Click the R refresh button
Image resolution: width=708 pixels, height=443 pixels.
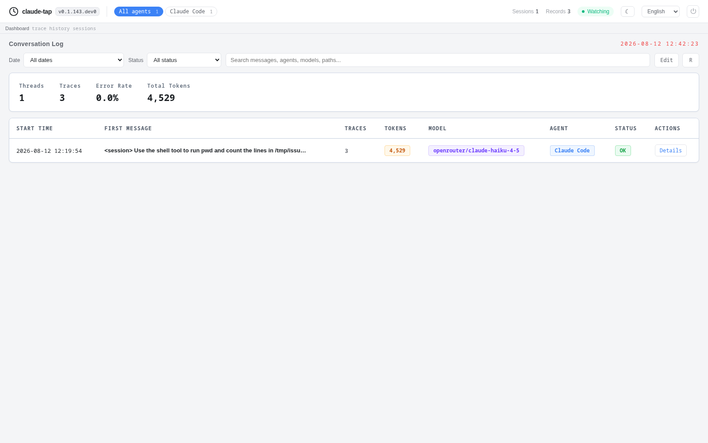691,60
